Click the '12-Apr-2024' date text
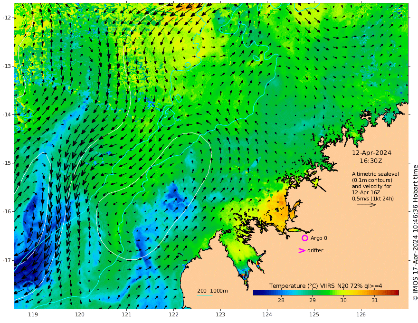Viewport: 418px width, 323px height. click(x=371, y=153)
